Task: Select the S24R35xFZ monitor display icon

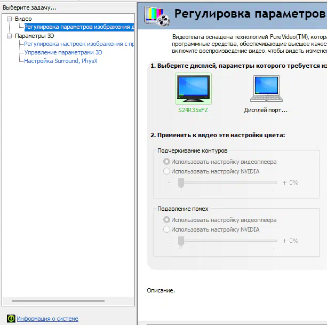Action: pos(193,89)
